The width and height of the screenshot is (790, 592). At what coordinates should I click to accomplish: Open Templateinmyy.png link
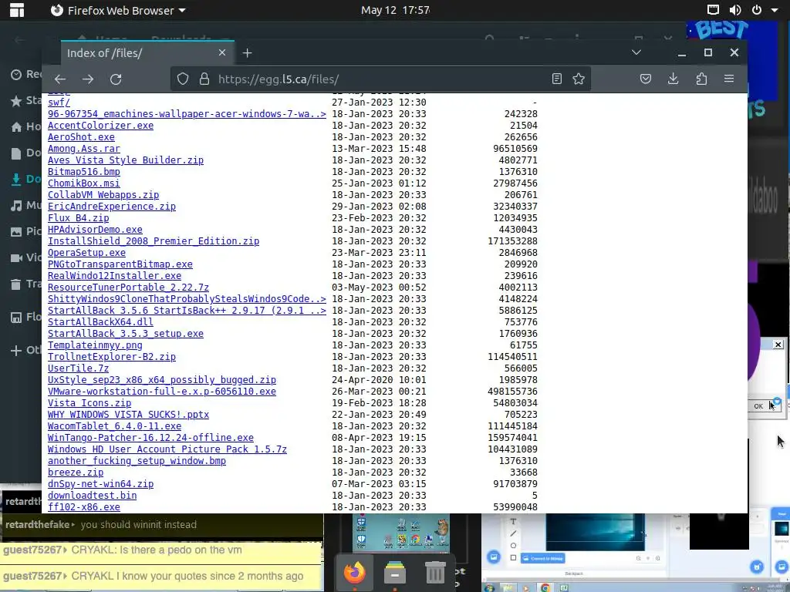pyautogui.click(x=95, y=345)
